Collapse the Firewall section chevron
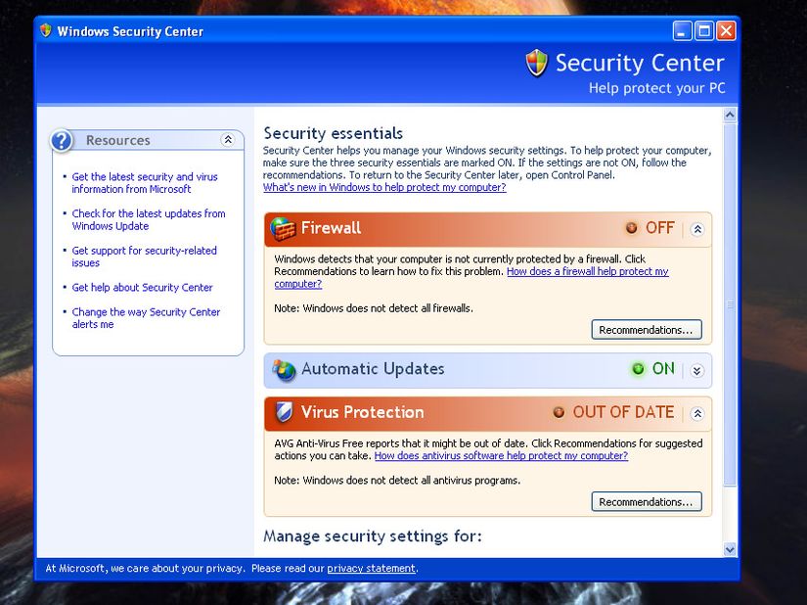The width and height of the screenshot is (807, 605). pyautogui.click(x=696, y=227)
